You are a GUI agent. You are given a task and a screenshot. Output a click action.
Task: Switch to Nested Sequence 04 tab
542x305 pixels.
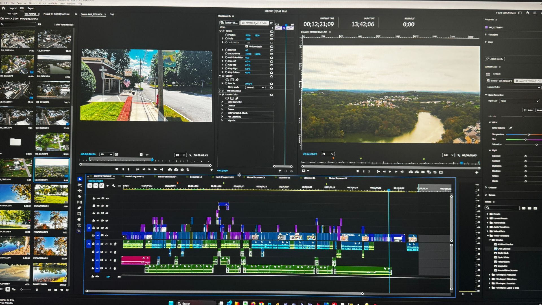(167, 177)
